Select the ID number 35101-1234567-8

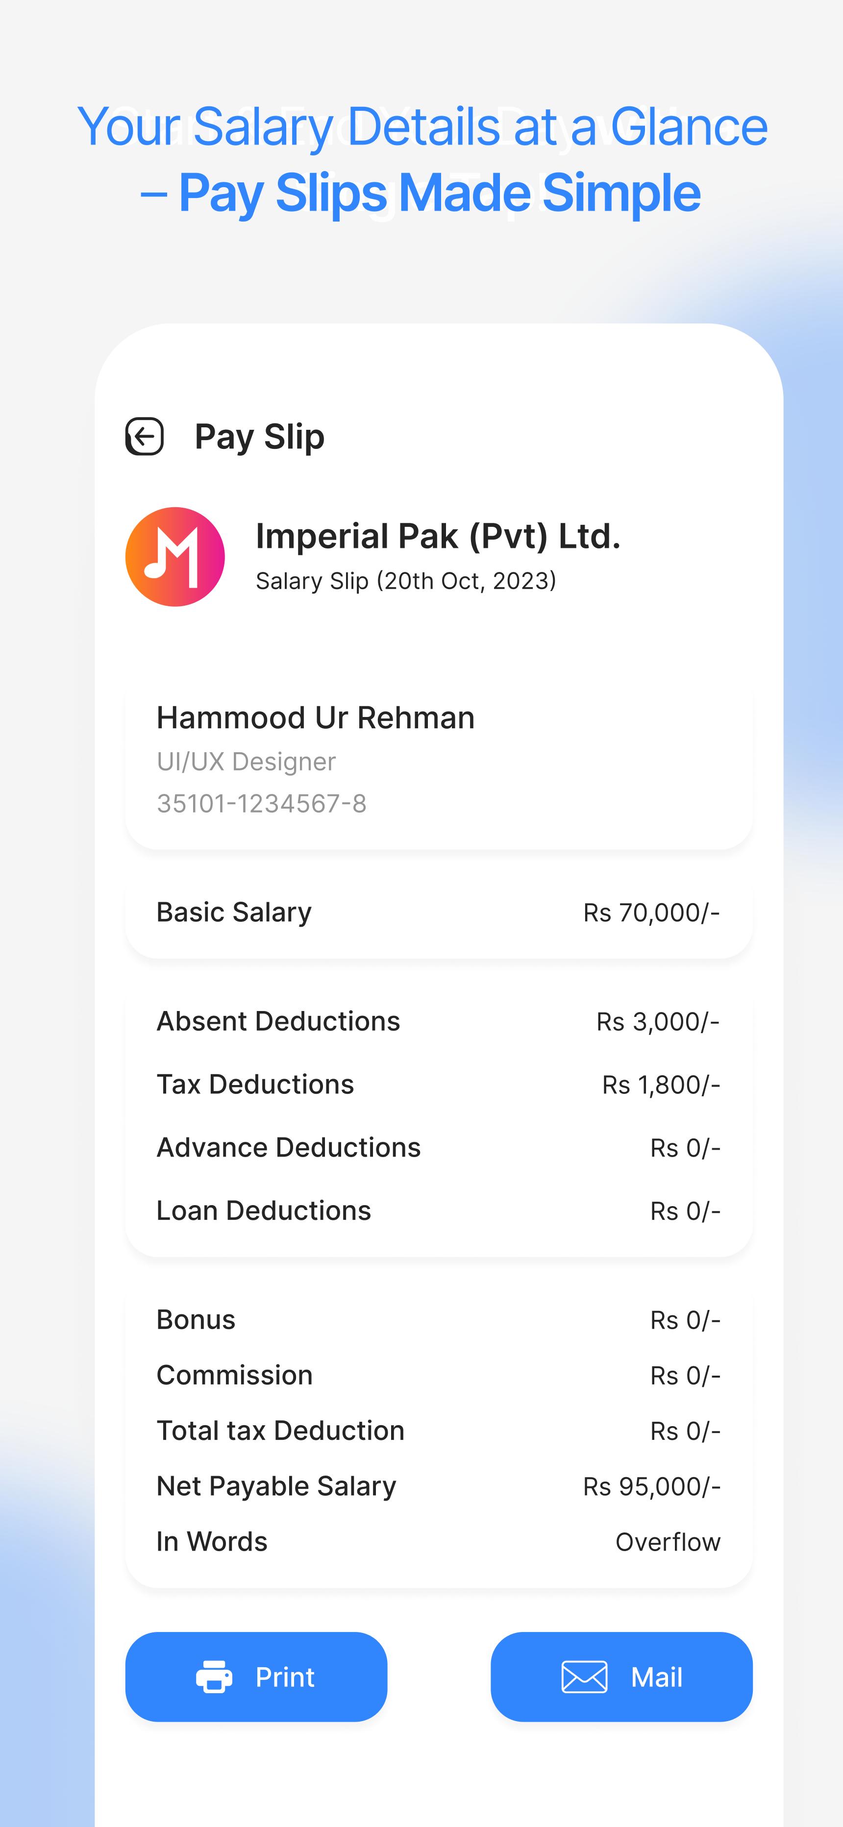point(262,804)
